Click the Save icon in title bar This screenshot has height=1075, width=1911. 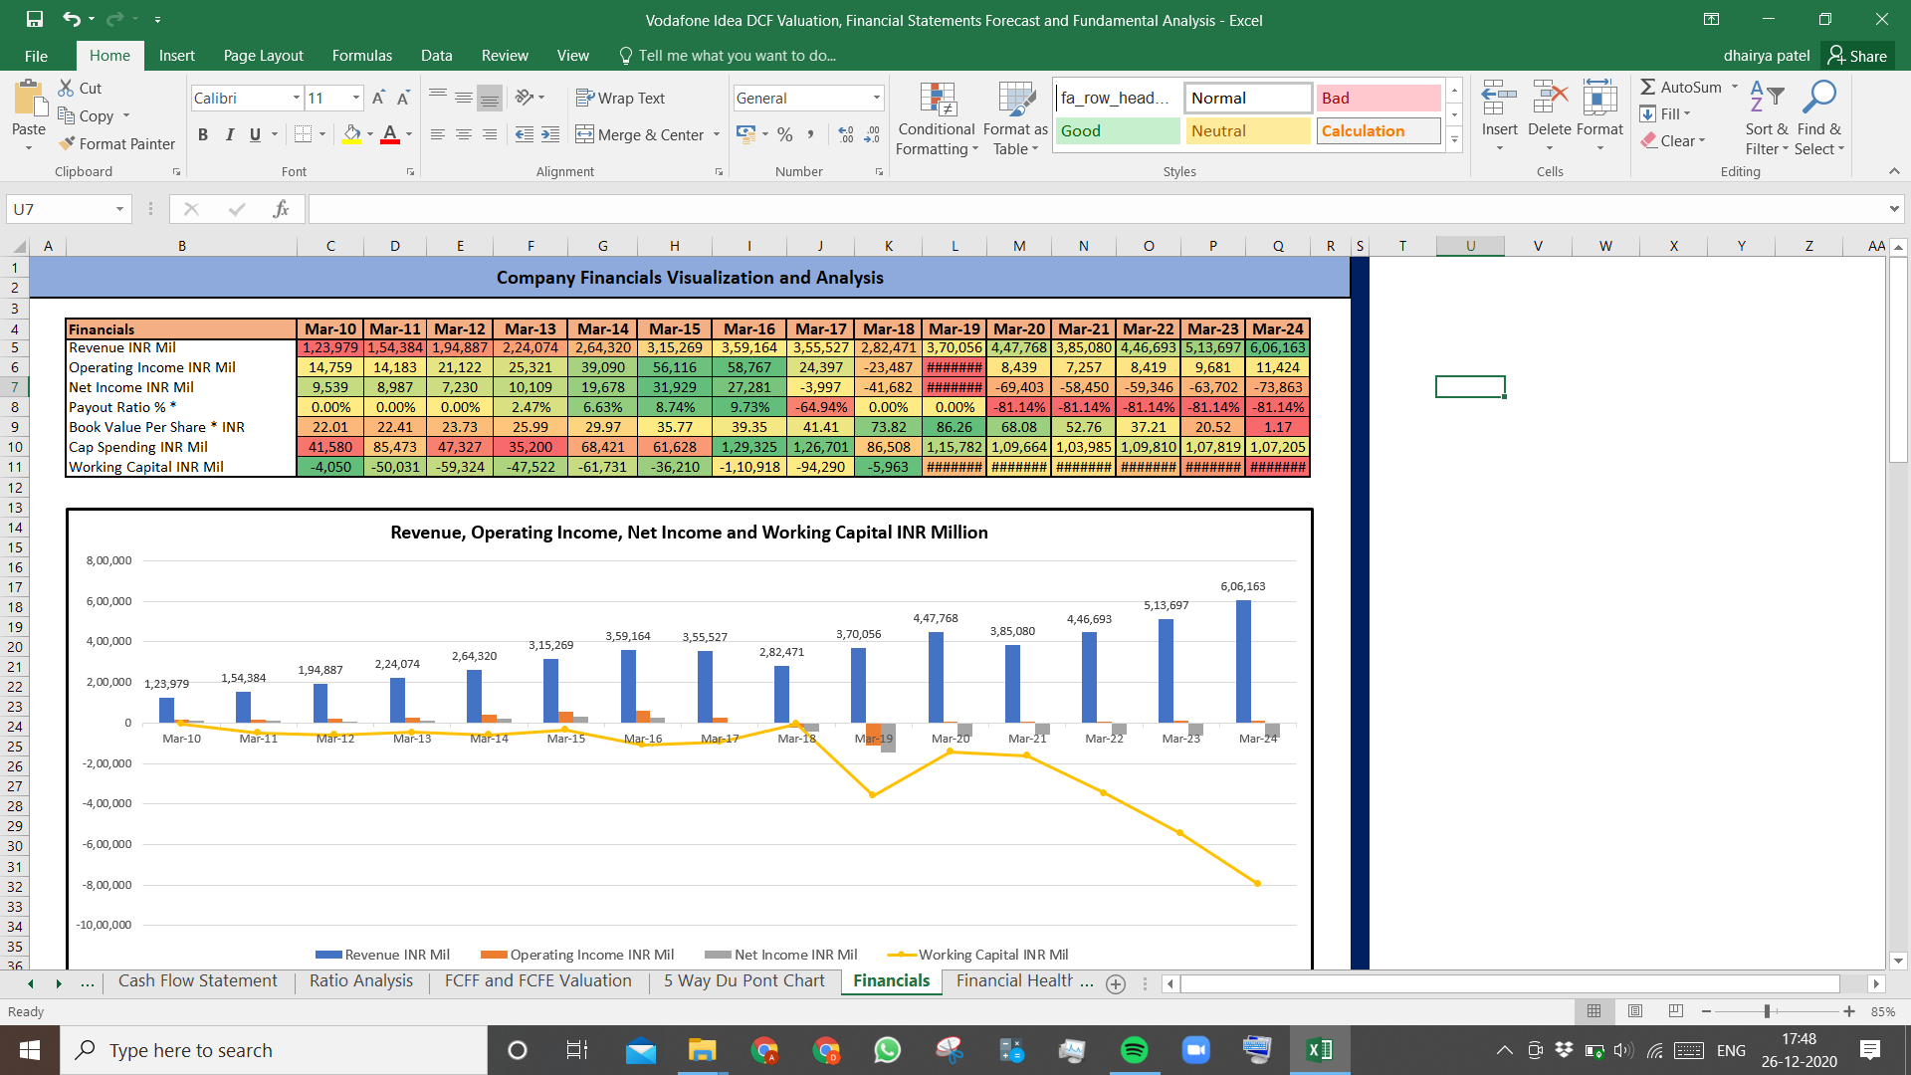pos(35,19)
